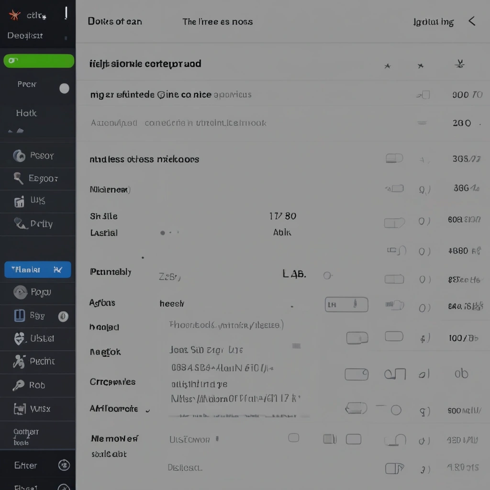Image resolution: width=490 pixels, height=490 pixels.
Task: Open the Bgg book icon in sidebar
Action: point(19,316)
